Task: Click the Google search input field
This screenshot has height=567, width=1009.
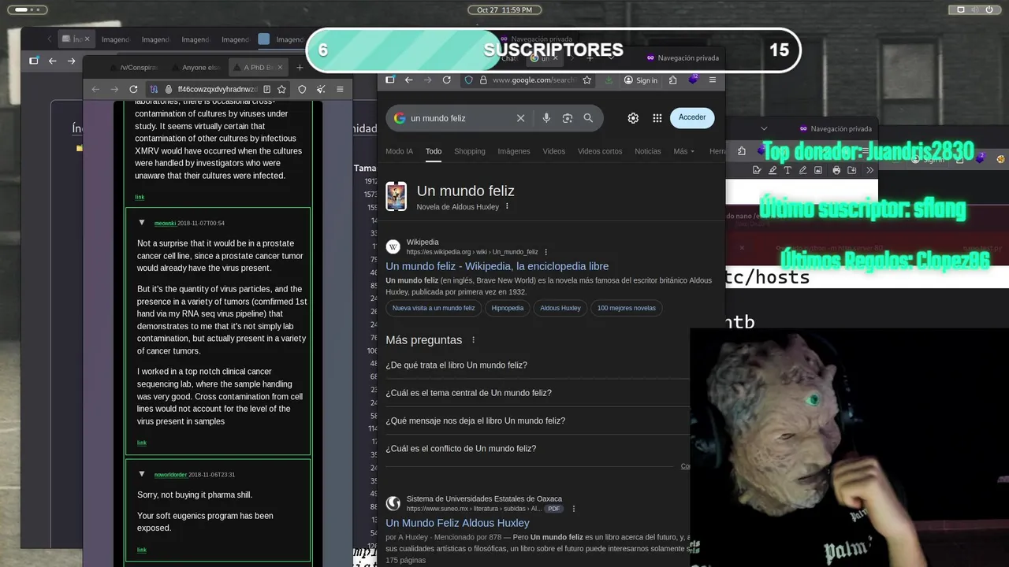Action: [460, 118]
